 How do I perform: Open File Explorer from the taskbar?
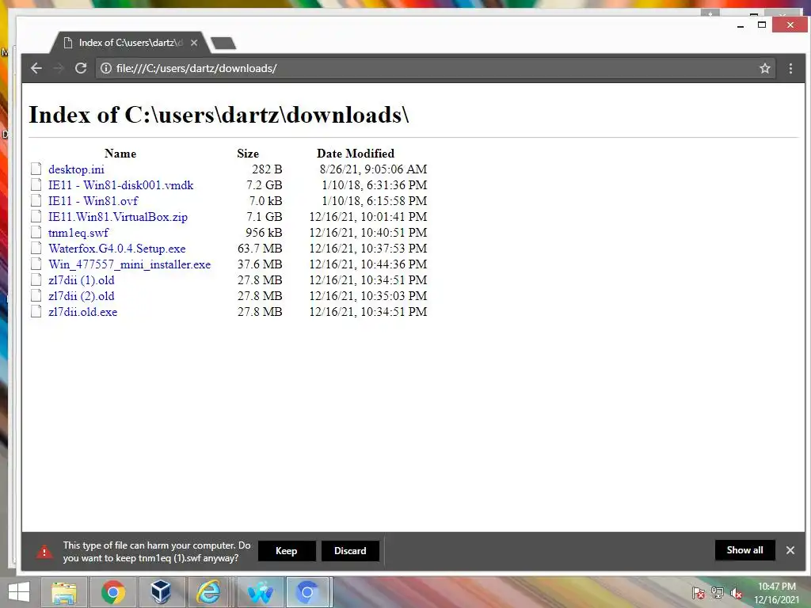point(64,592)
